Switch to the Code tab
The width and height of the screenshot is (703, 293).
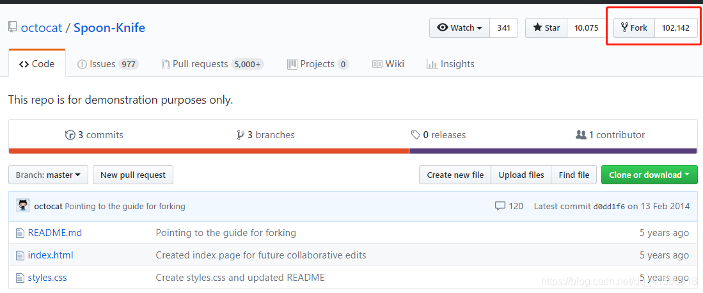click(36, 64)
